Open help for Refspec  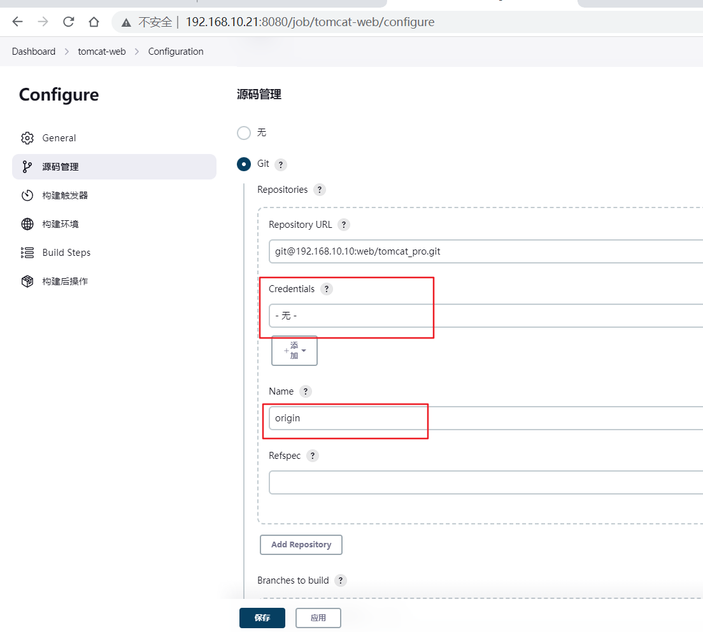[x=313, y=456]
